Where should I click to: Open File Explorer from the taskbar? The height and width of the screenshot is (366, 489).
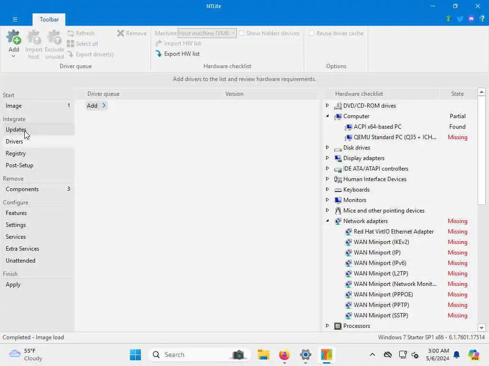click(264, 355)
